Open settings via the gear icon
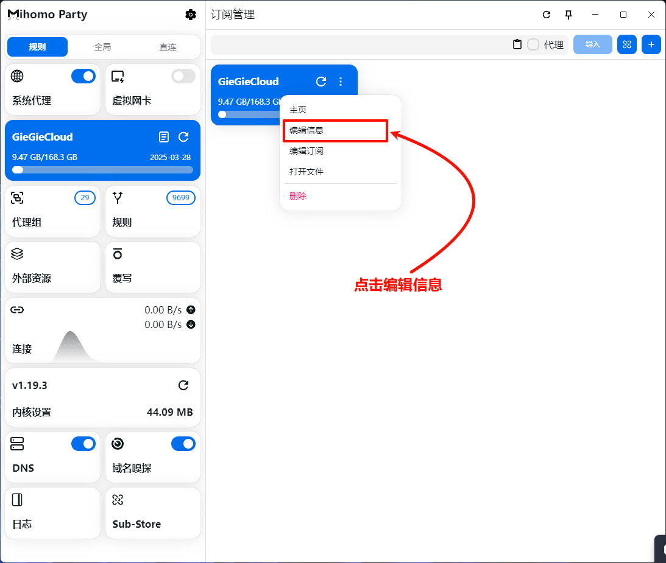The width and height of the screenshot is (666, 563). coord(191,15)
